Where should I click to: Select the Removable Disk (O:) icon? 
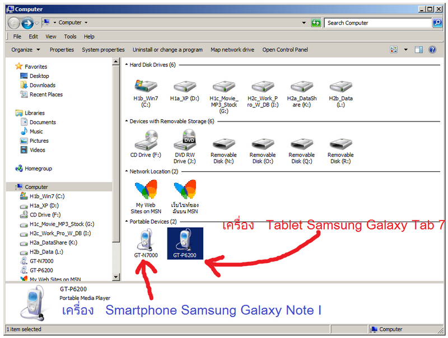(263, 144)
